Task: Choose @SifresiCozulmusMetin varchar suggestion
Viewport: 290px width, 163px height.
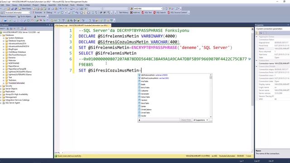Action: pyautogui.click(x=155, y=78)
